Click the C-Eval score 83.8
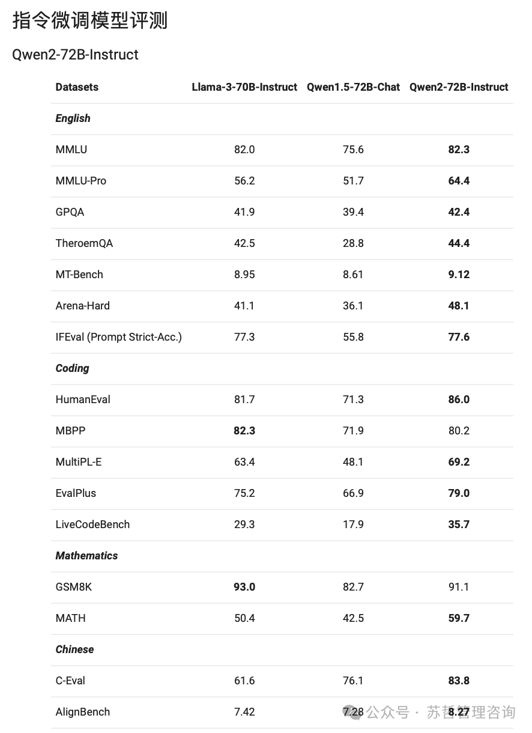This screenshot has width=532, height=733. click(x=459, y=681)
